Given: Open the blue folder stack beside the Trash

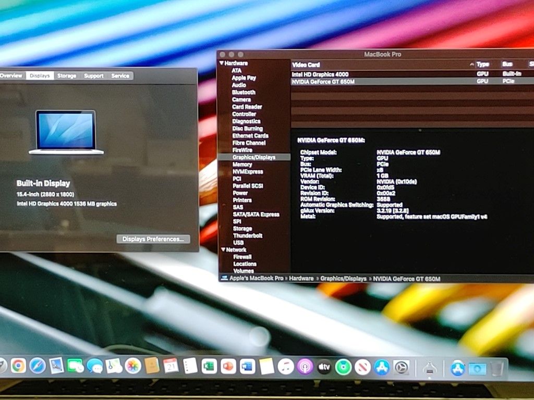Looking at the screenshot, I should coord(477,369).
